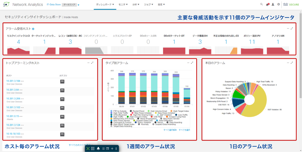This screenshot has height=152, width=302.
Task: Click the PV category badge for 10.10.18.103
Action: (62, 134)
